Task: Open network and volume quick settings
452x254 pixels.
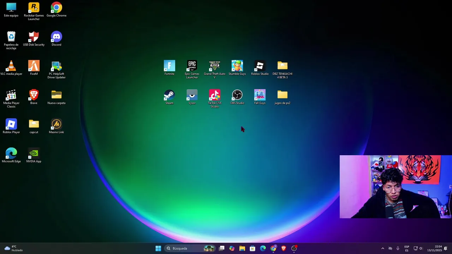Action: [418, 248]
